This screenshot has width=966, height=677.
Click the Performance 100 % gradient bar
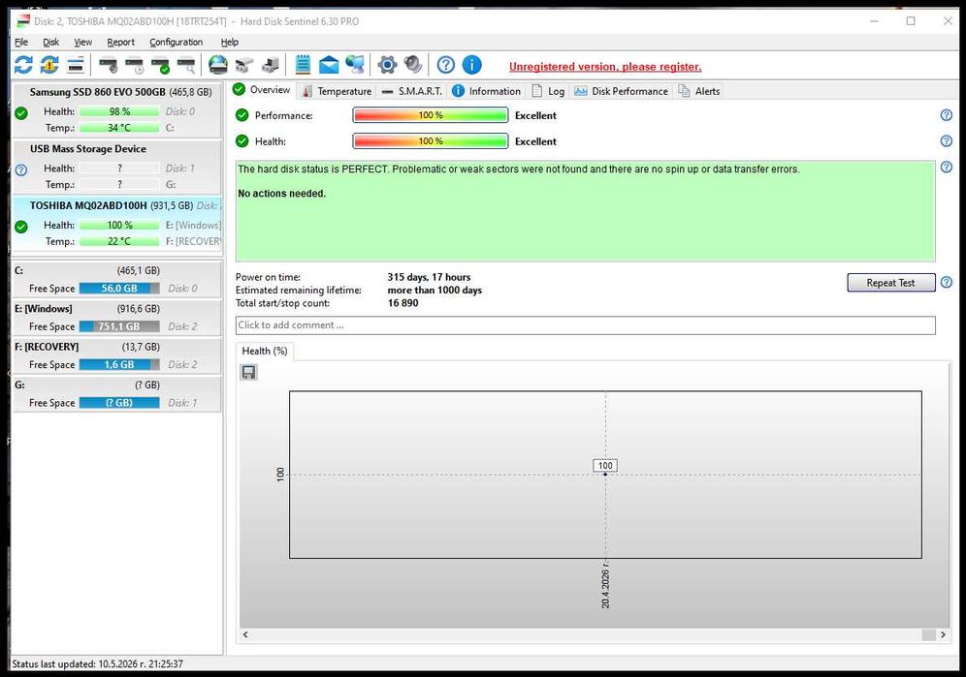point(431,115)
